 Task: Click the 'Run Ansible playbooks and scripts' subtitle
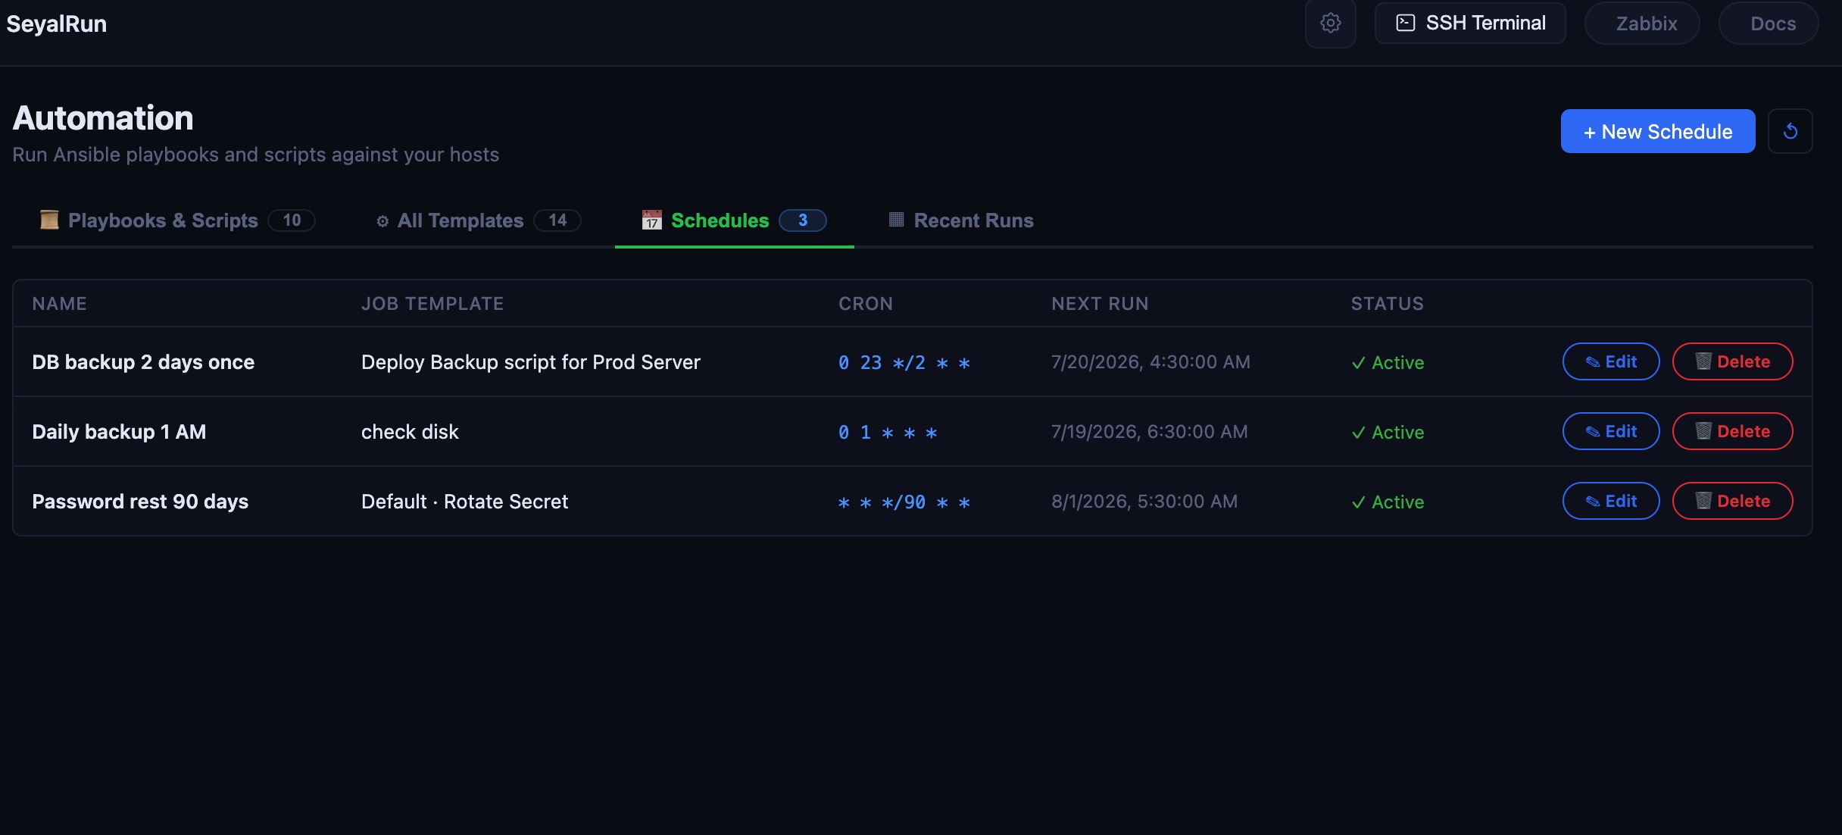(256, 155)
